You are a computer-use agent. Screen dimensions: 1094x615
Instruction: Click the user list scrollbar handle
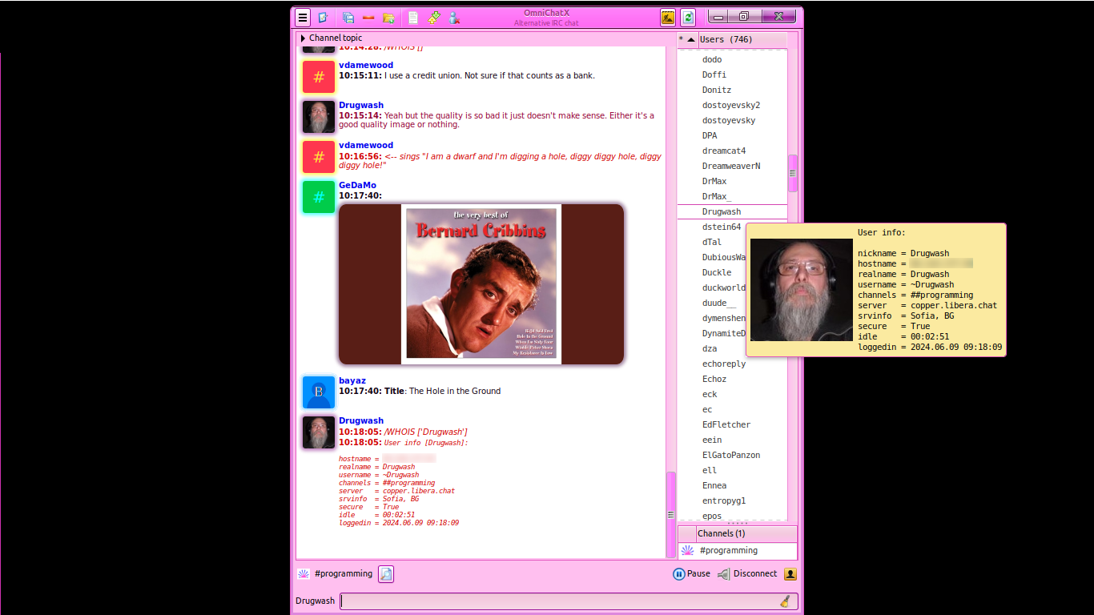pos(793,173)
